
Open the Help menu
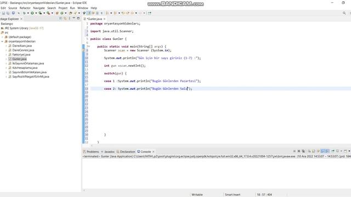tap(94, 8)
